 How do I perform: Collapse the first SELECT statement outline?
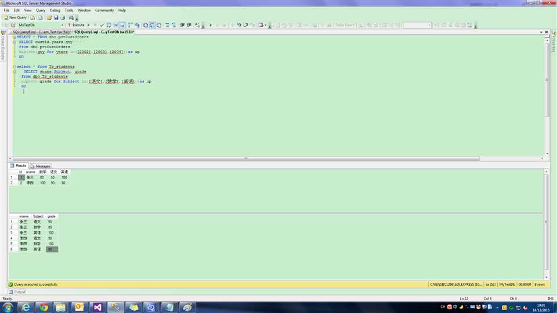tap(14, 37)
